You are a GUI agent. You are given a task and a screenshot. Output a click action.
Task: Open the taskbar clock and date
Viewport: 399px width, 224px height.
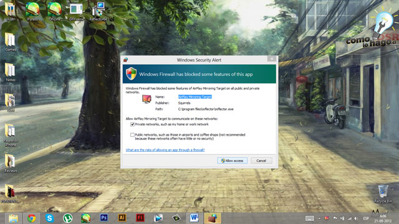point(383,218)
